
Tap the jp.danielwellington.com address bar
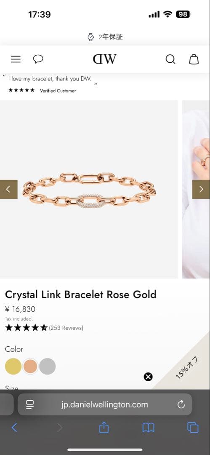tap(105, 404)
